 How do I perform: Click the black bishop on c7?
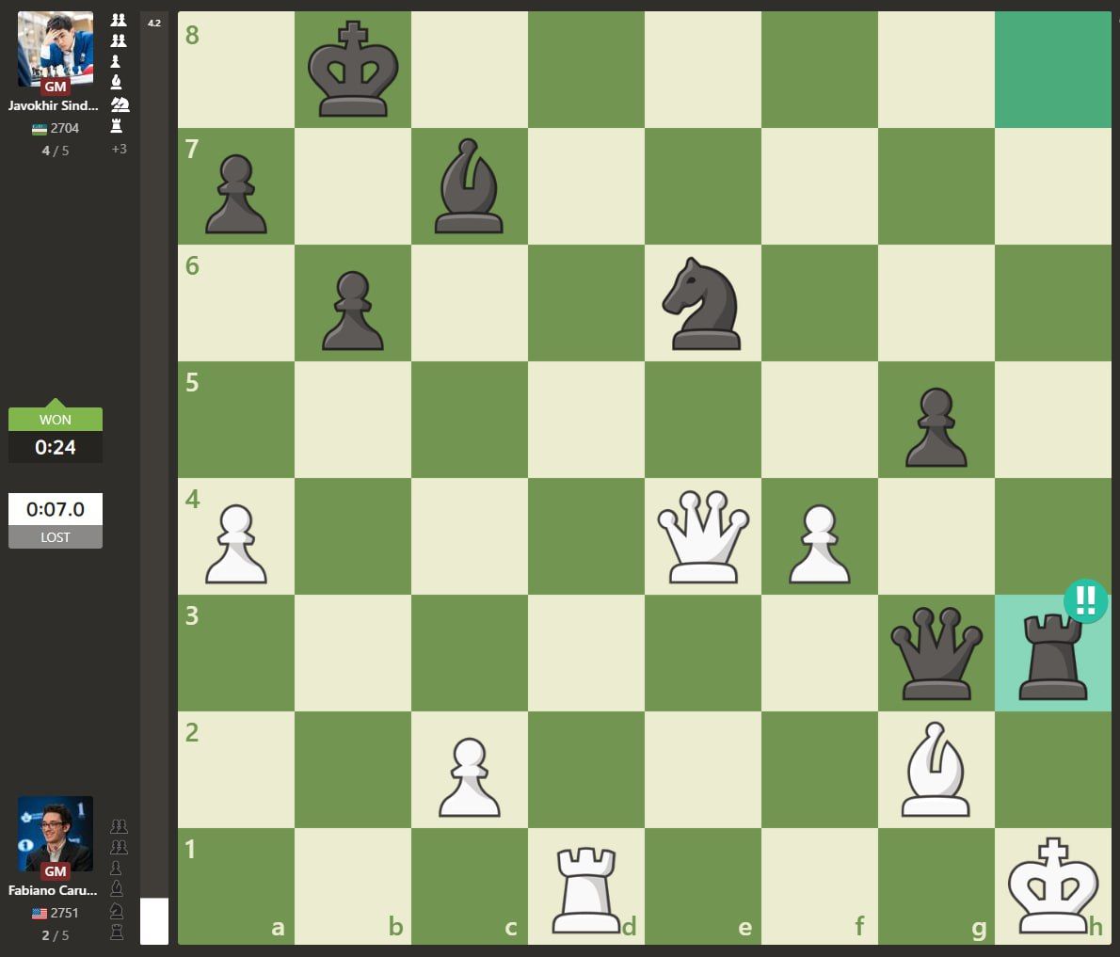pos(469,186)
